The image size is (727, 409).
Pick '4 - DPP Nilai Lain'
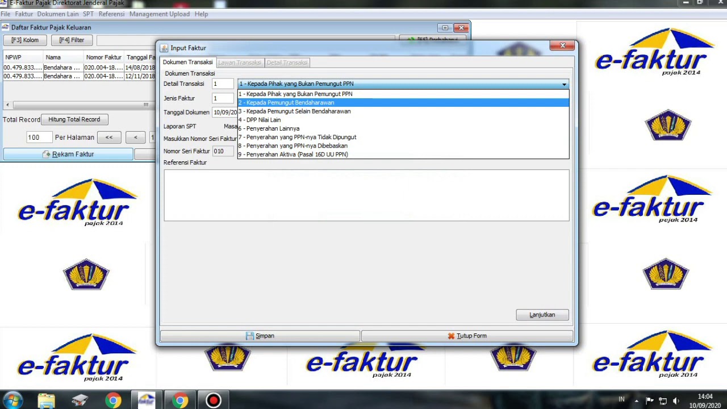(x=403, y=120)
